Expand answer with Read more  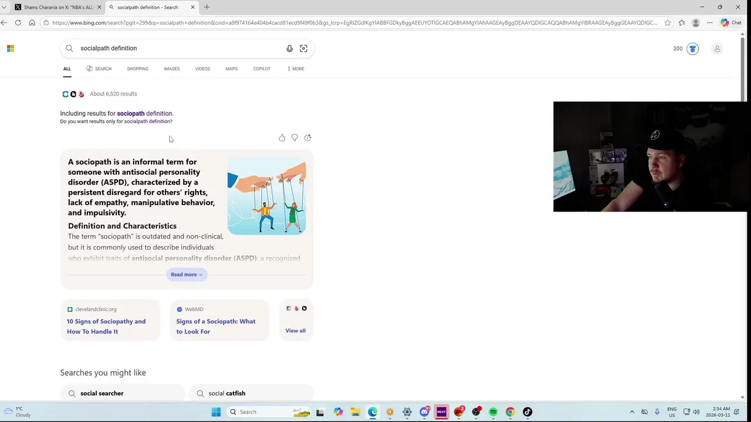pyautogui.click(x=187, y=274)
